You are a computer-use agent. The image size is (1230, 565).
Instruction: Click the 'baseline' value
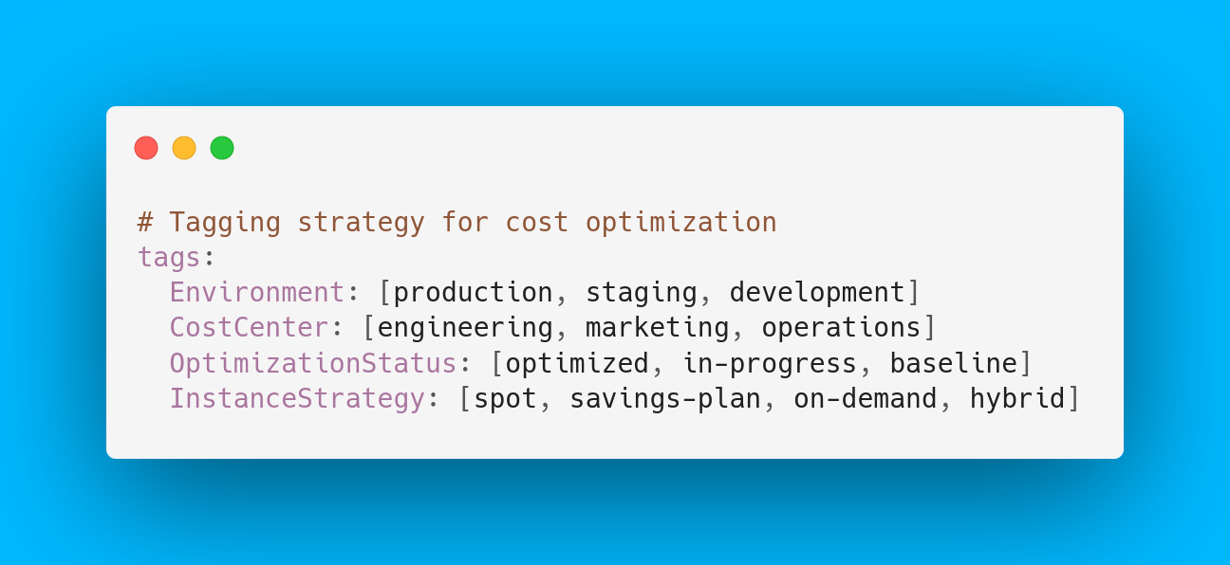coord(954,363)
